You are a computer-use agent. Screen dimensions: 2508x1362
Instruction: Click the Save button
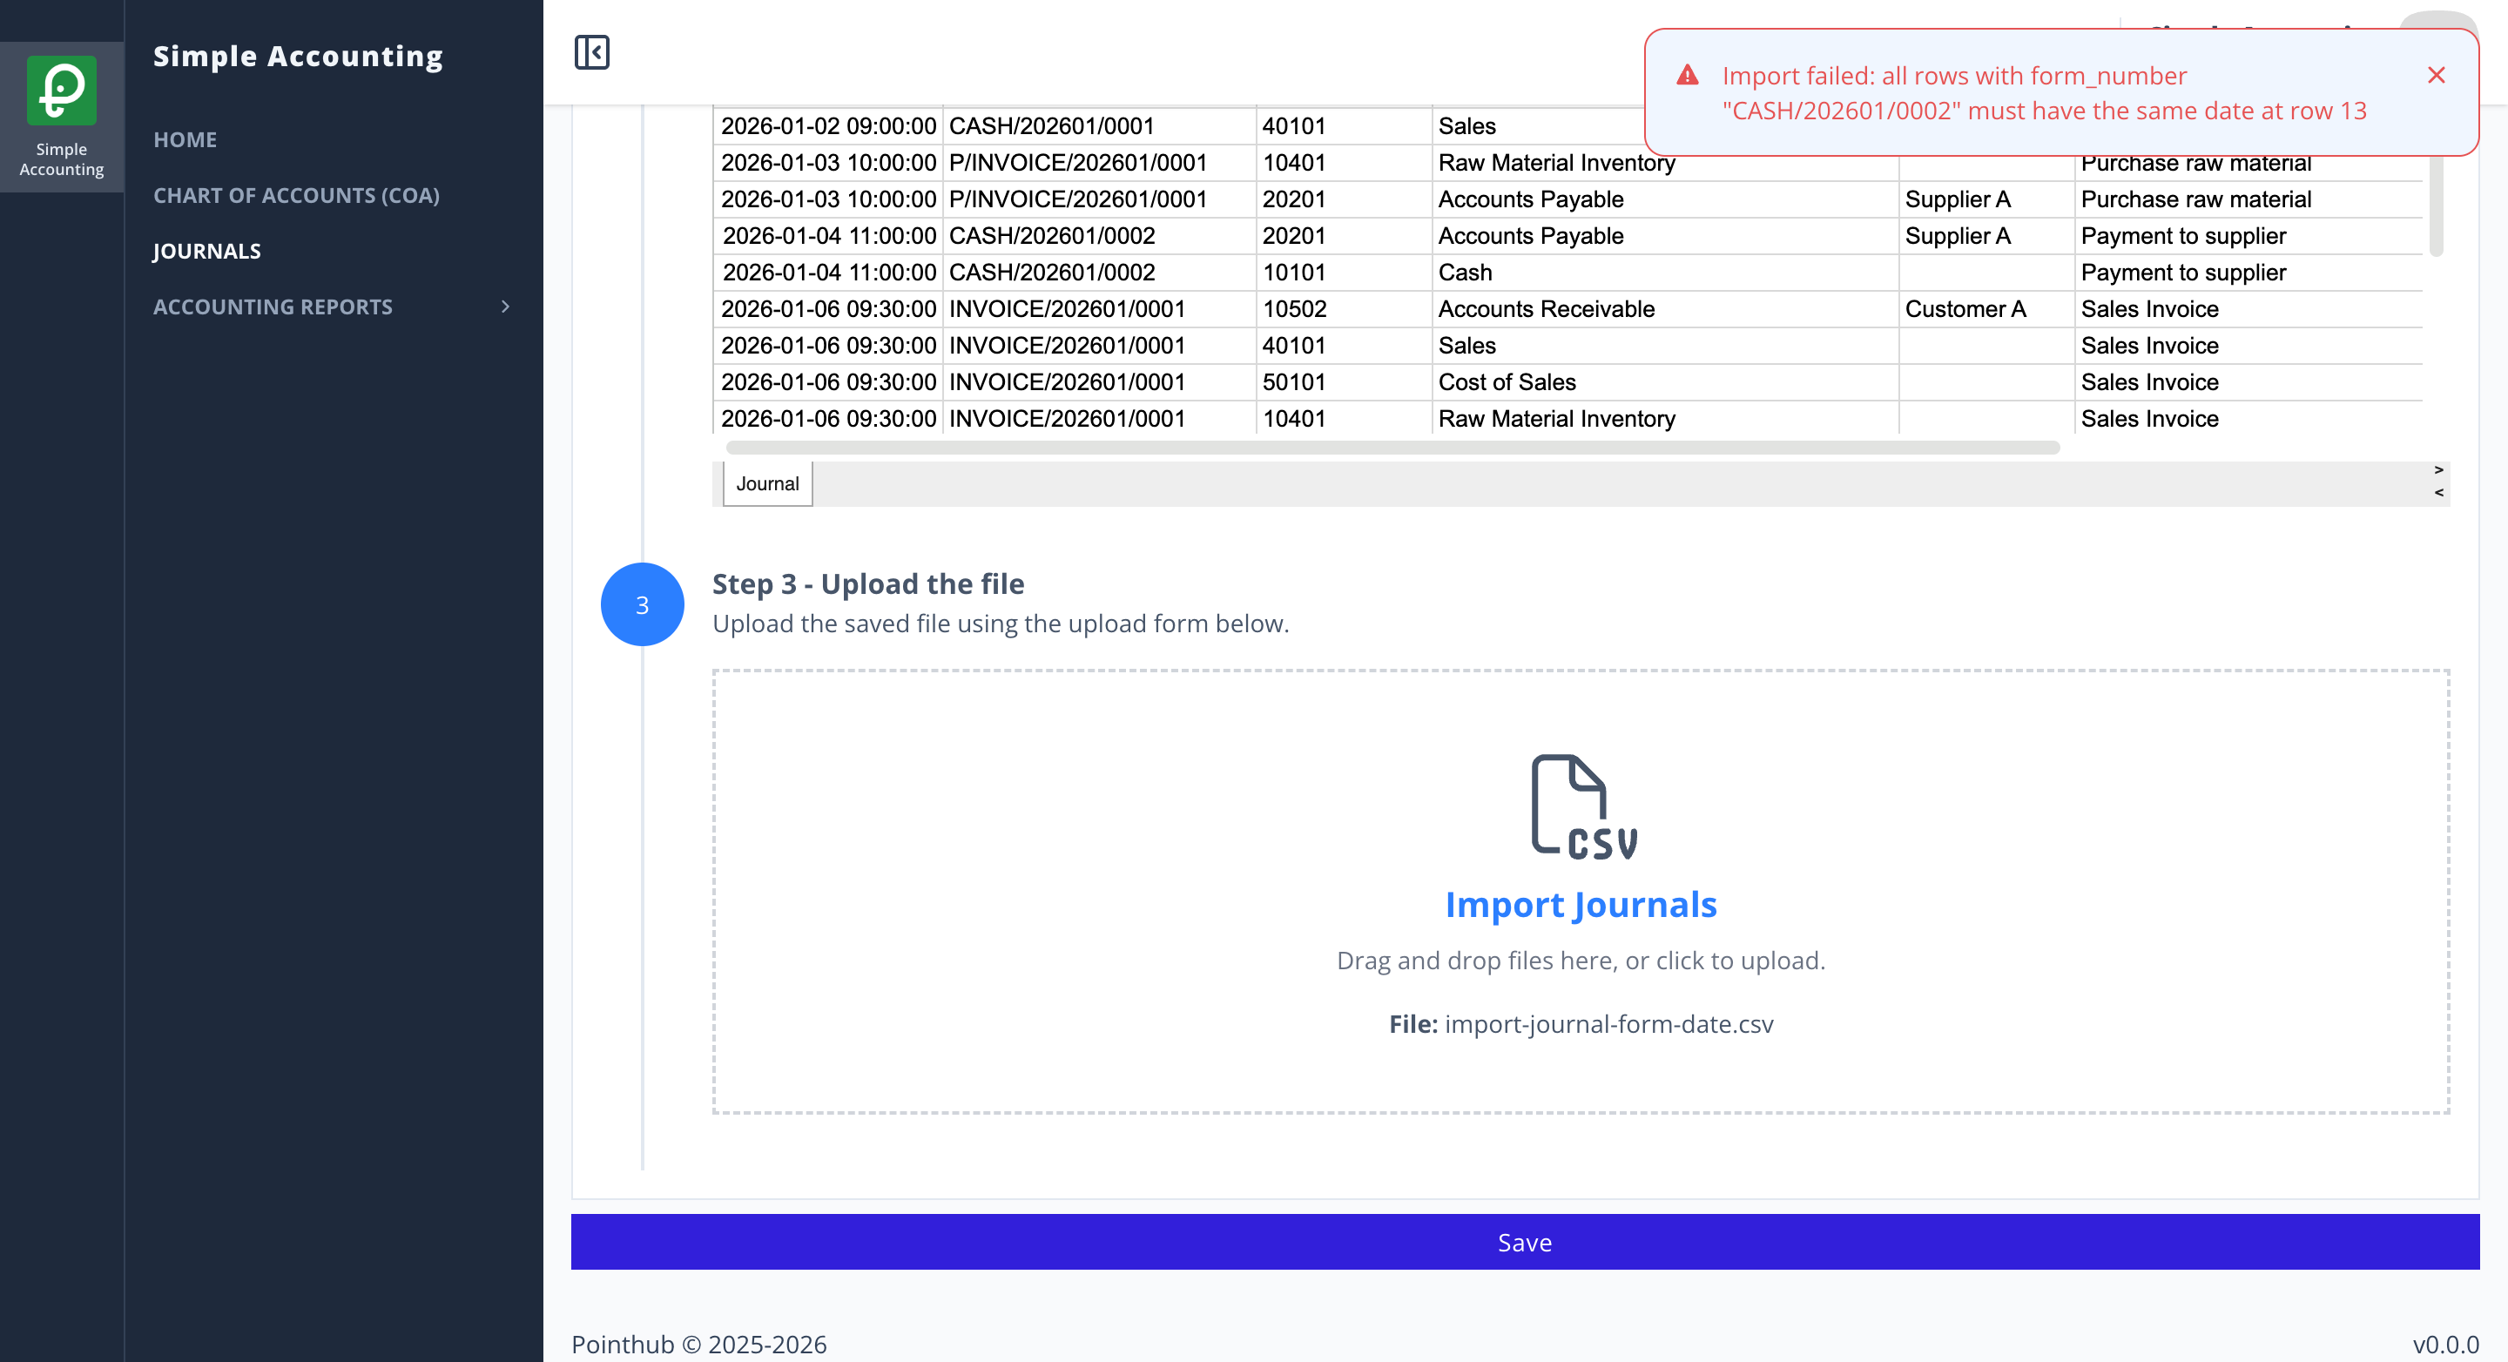[x=1525, y=1241]
